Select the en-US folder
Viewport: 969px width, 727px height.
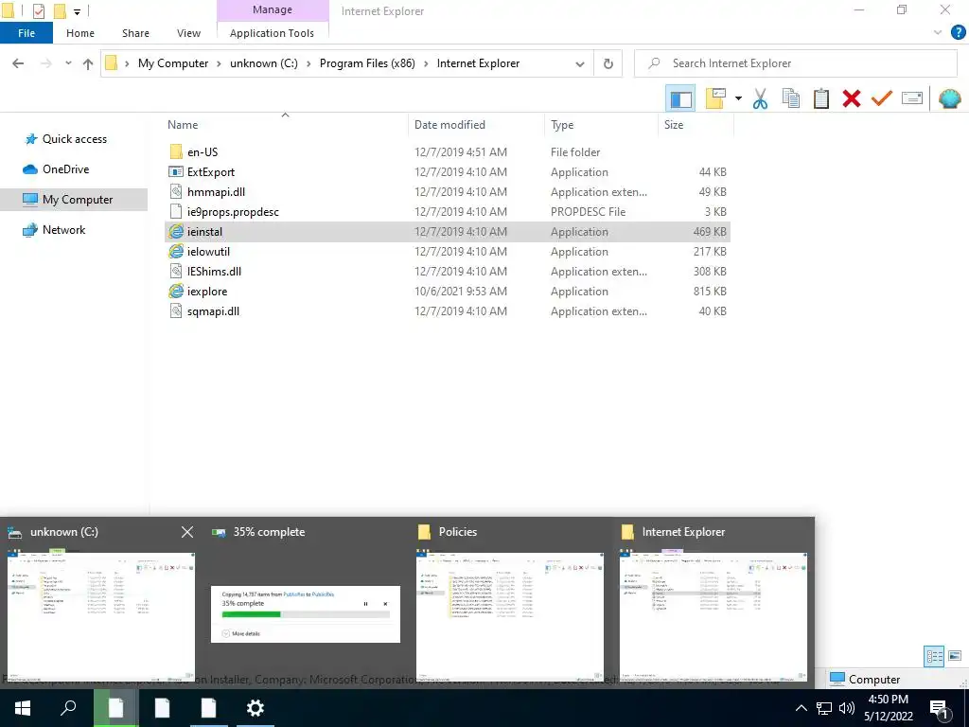pyautogui.click(x=448, y=152)
